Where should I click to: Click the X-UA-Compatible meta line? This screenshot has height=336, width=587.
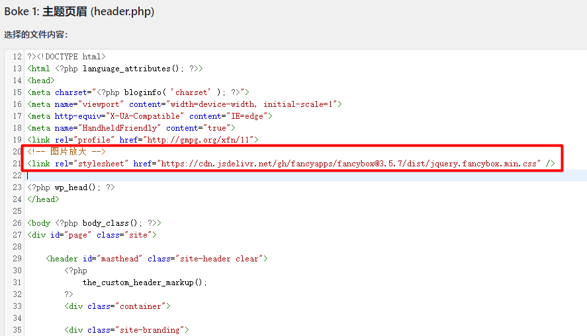[x=150, y=116]
